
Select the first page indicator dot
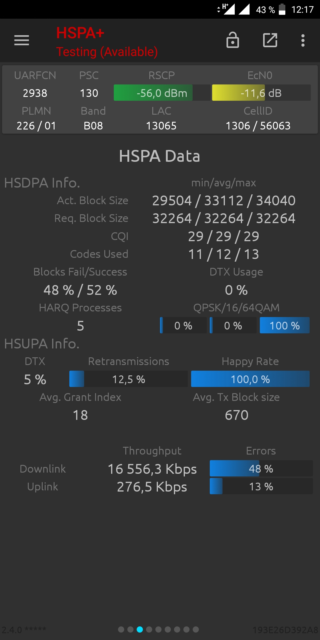click(121, 629)
